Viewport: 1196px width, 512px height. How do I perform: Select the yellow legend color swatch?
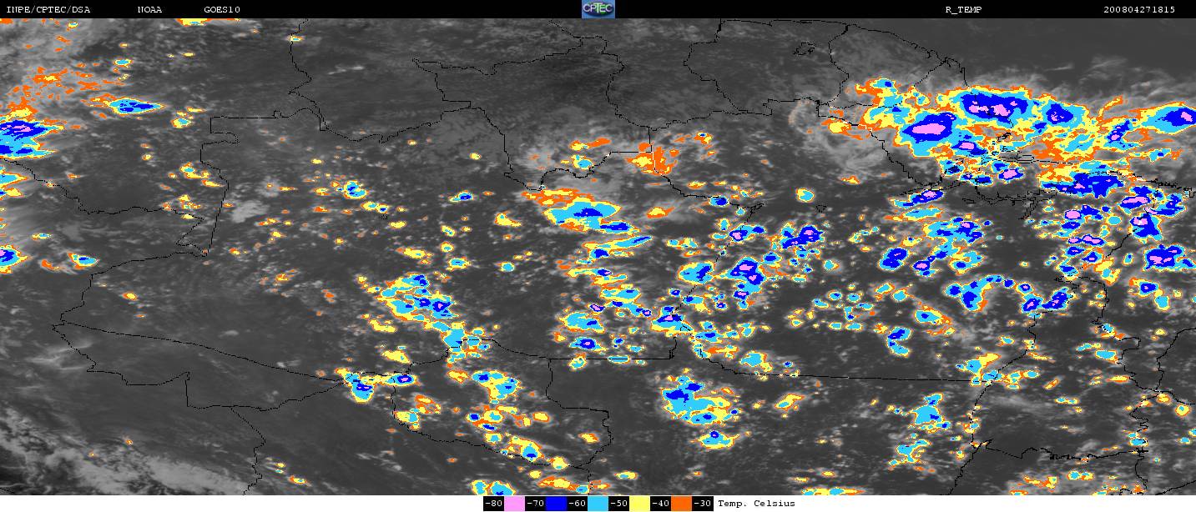[639, 503]
